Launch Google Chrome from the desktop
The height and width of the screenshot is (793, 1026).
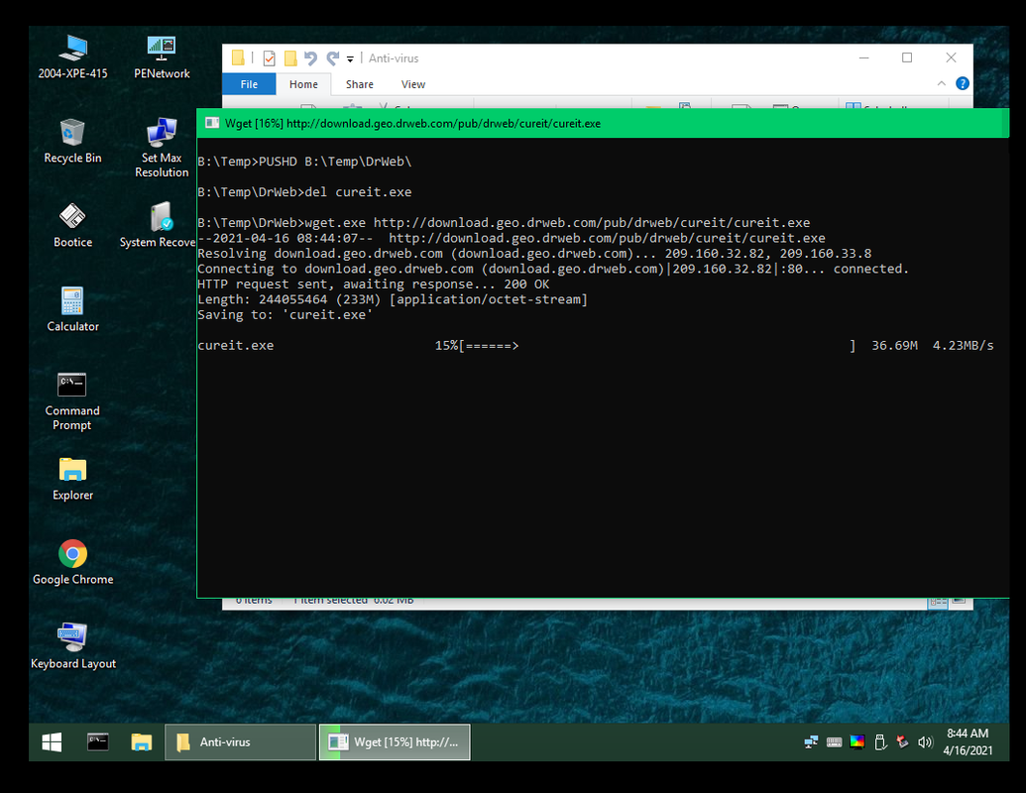[72, 563]
